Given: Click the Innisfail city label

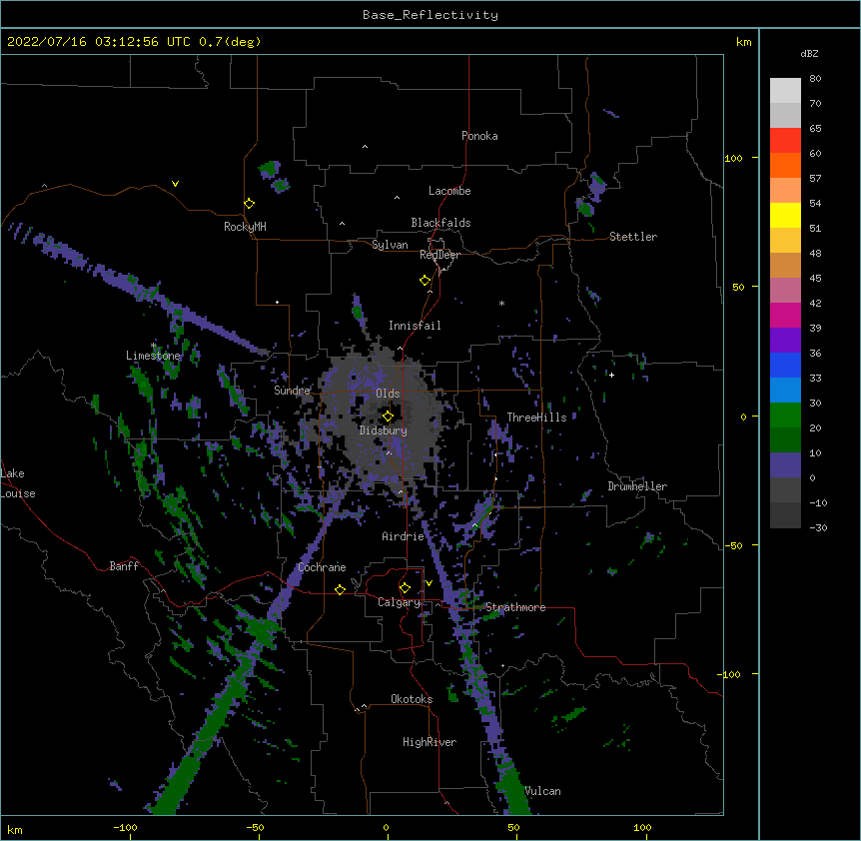Looking at the screenshot, I should point(415,326).
